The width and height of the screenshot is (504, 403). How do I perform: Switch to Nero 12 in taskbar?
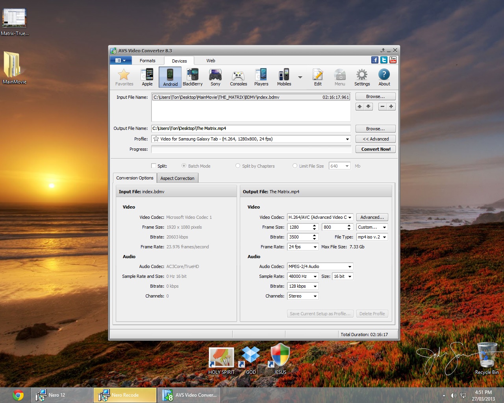click(x=62, y=395)
